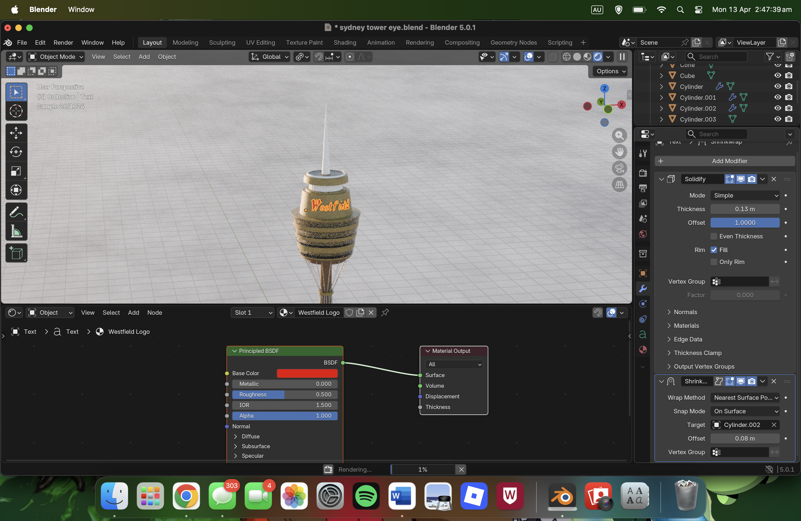The image size is (801, 521).
Task: Open the viewport Options button
Action: (611, 71)
